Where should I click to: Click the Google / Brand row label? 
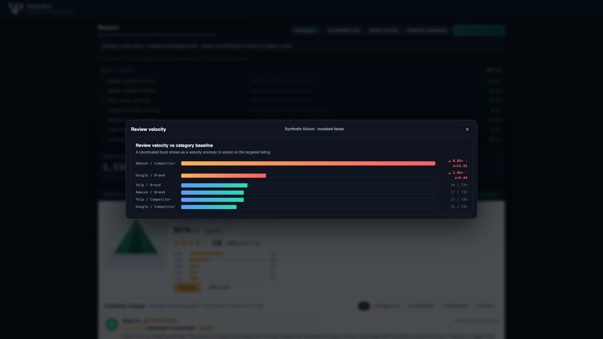tap(150, 175)
